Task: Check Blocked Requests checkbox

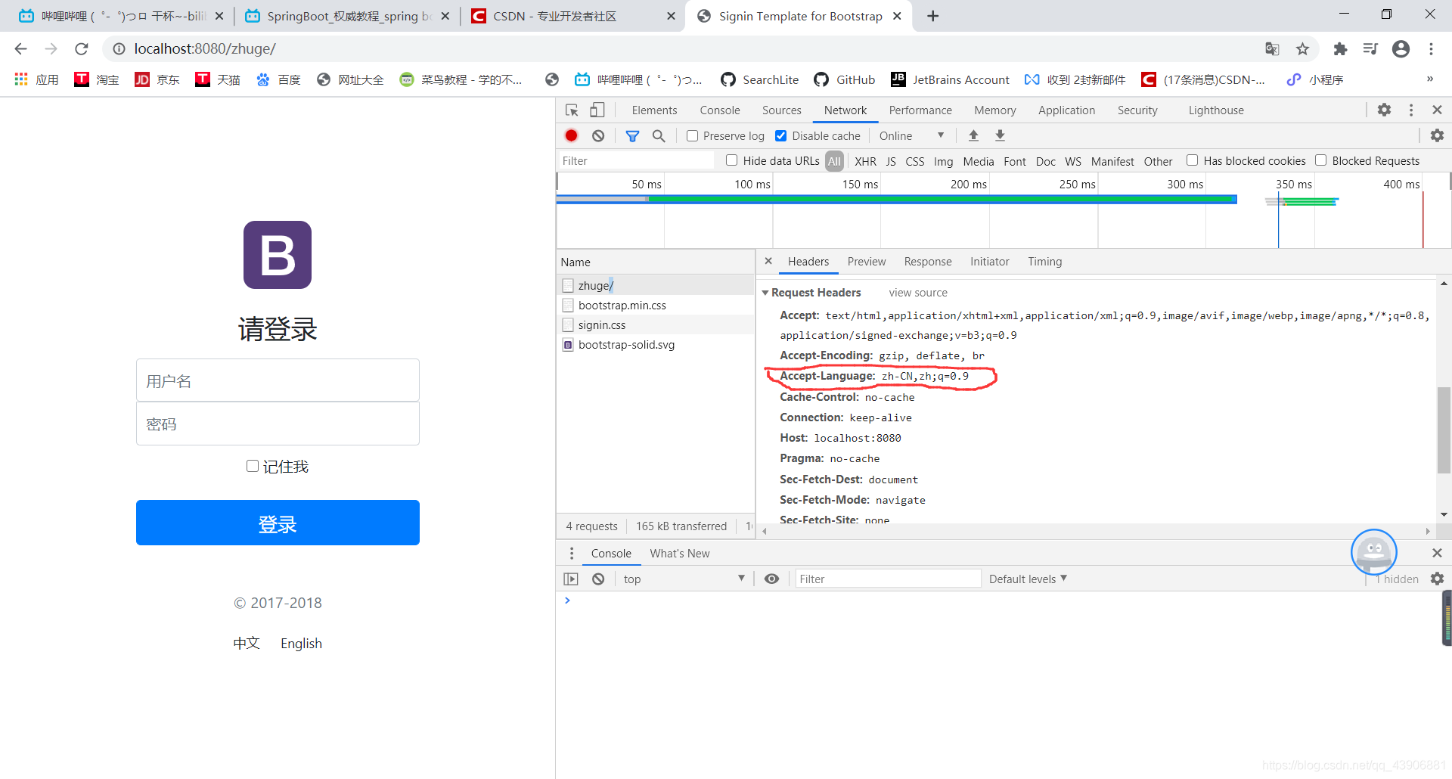Action: click(x=1320, y=160)
